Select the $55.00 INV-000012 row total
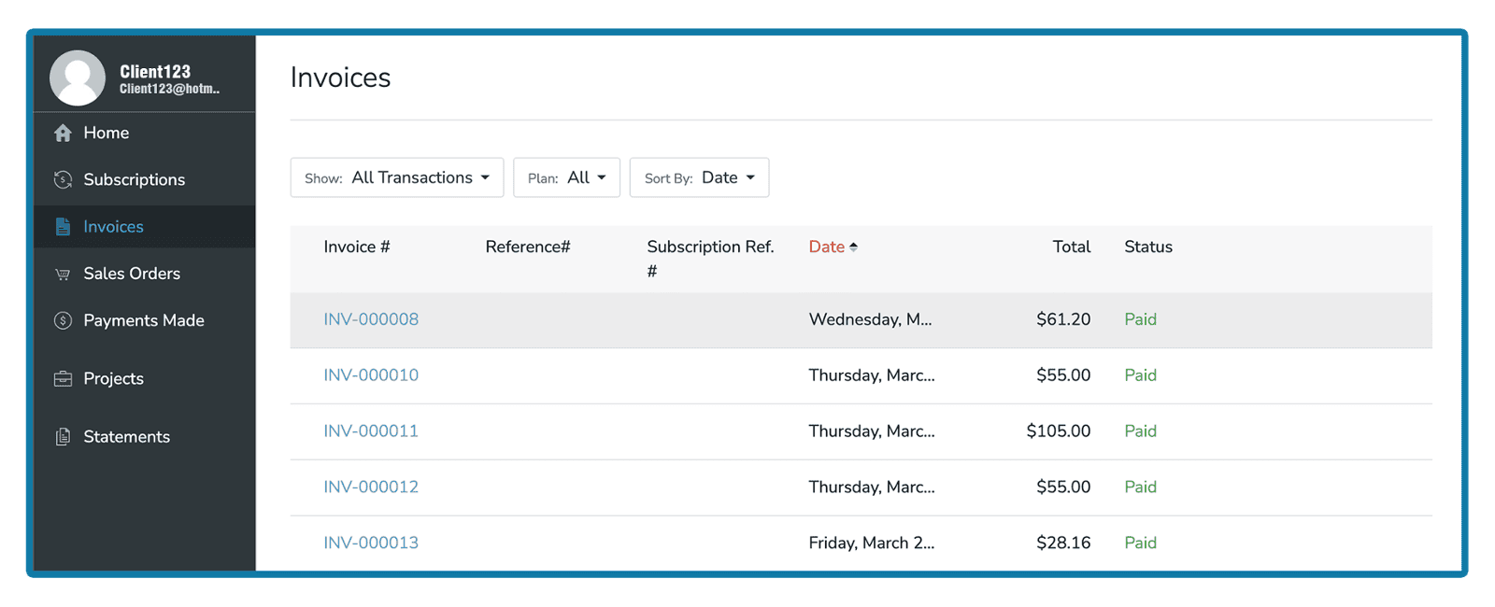Viewport: 1495px width, 607px height. (x=1063, y=487)
